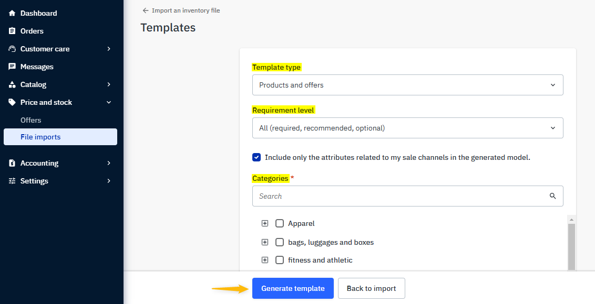Select the bags, luggages and boxes checkbox
Screen dimensions: 595x304
point(280,242)
